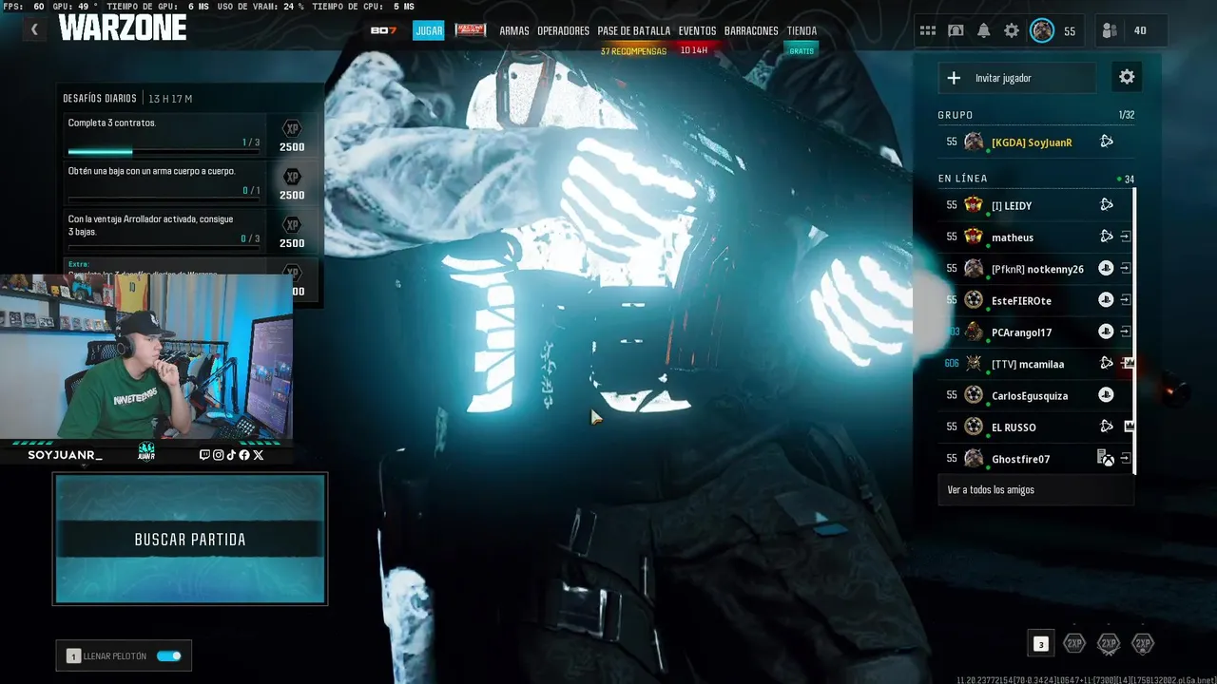Click the first 2XP token icon

pyautogui.click(x=1074, y=643)
